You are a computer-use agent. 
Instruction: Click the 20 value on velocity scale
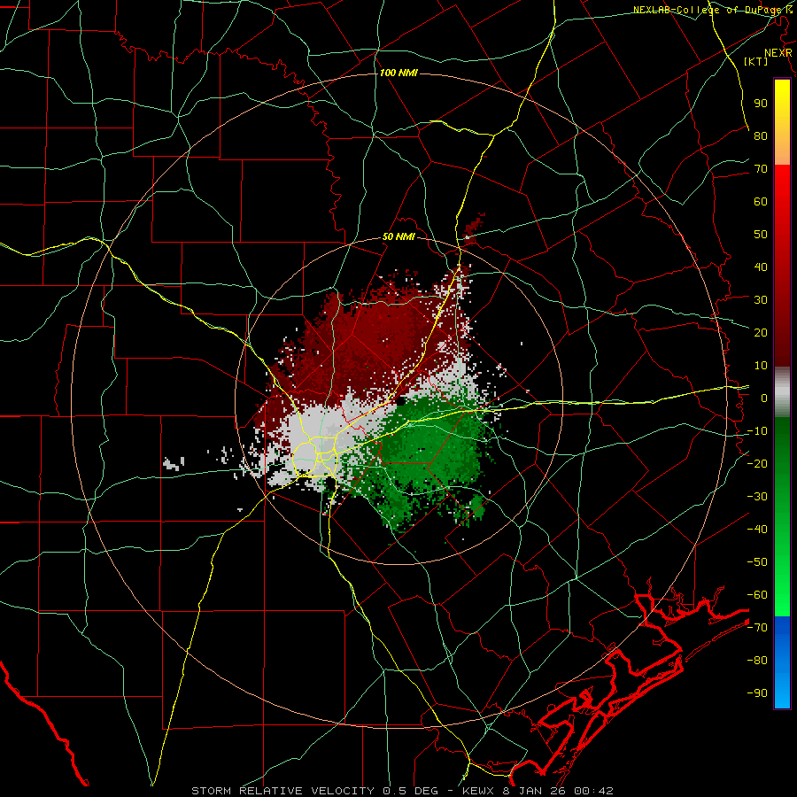tap(761, 332)
